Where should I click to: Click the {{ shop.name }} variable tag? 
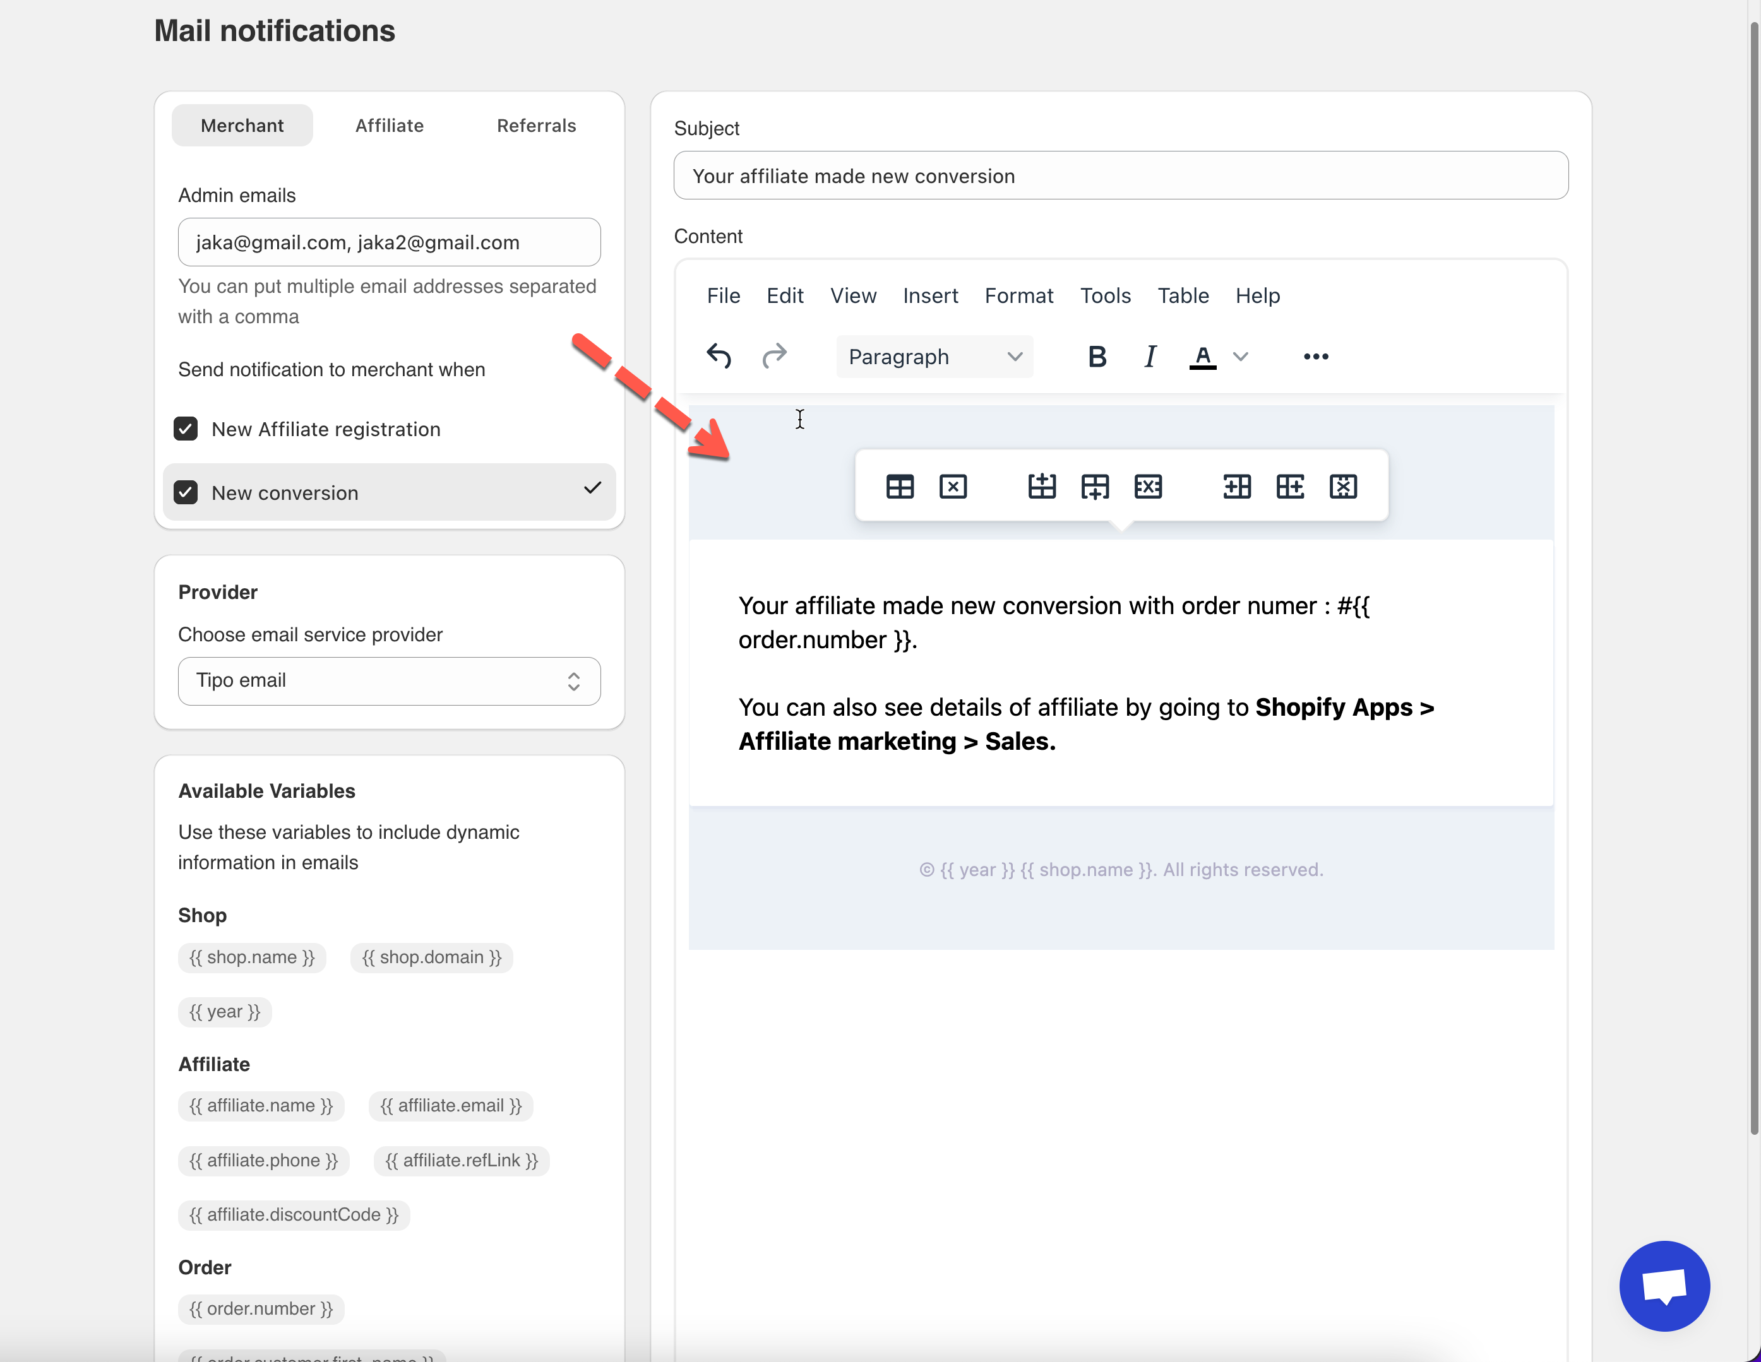point(251,957)
